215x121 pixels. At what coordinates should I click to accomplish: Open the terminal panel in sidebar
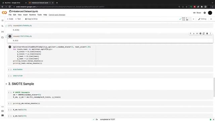tap(2, 115)
